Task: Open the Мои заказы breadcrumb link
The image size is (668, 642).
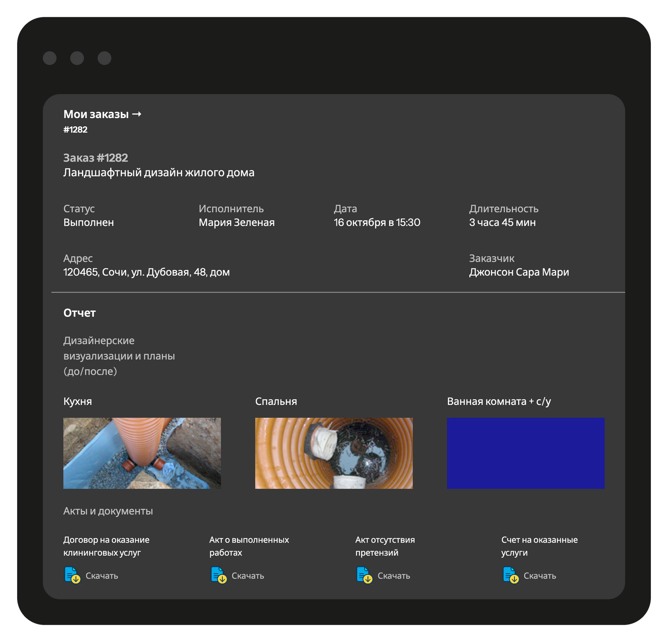Action: coord(102,114)
